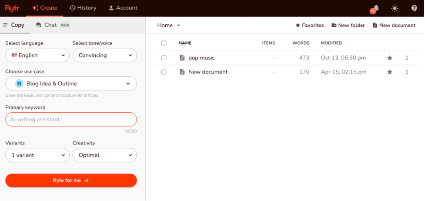
Task: Expand the Blog Idea & Outline use case
Action: click(x=71, y=84)
